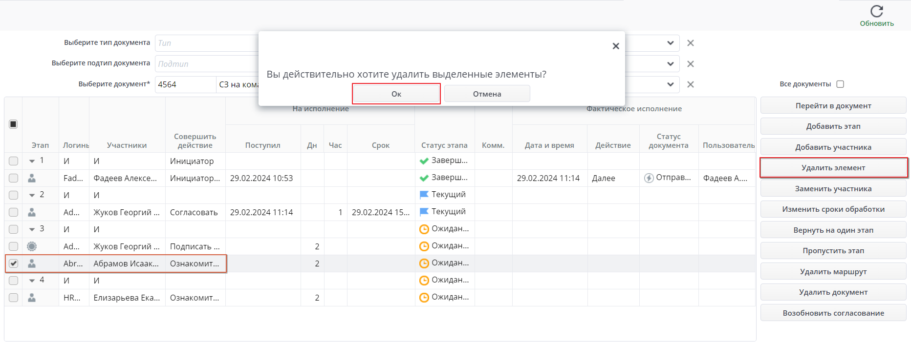Click the user icon in Фадеев row

click(32, 178)
